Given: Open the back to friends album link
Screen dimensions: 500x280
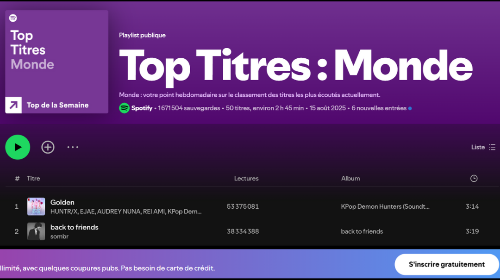Looking at the screenshot, I should click(x=362, y=231).
